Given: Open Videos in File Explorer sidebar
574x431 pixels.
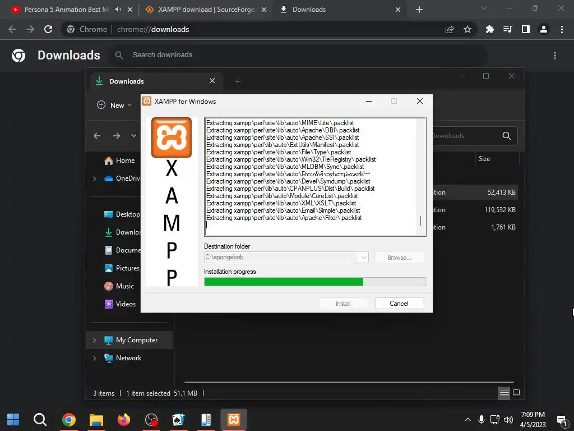Looking at the screenshot, I should [120, 304].
